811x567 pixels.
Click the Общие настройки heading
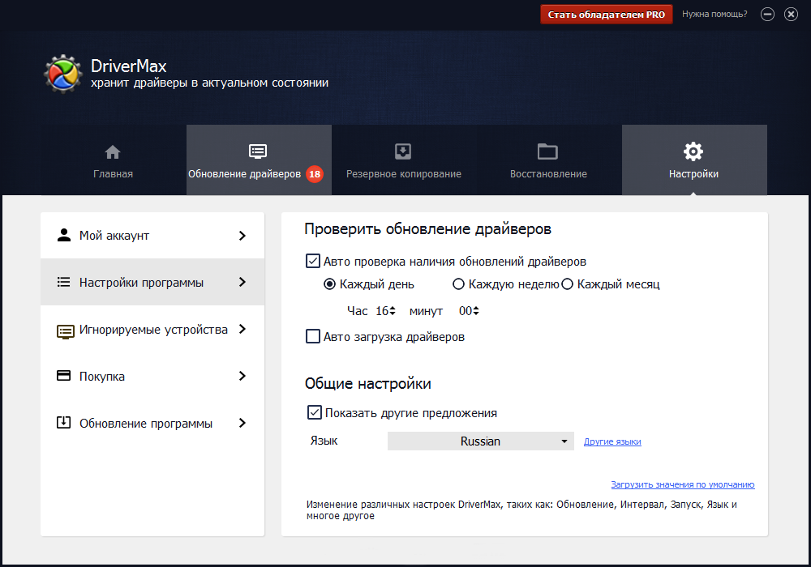pyautogui.click(x=367, y=383)
